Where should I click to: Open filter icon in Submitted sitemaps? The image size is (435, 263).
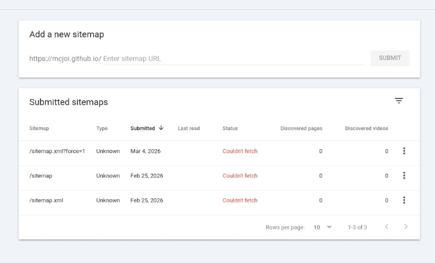pyautogui.click(x=399, y=101)
